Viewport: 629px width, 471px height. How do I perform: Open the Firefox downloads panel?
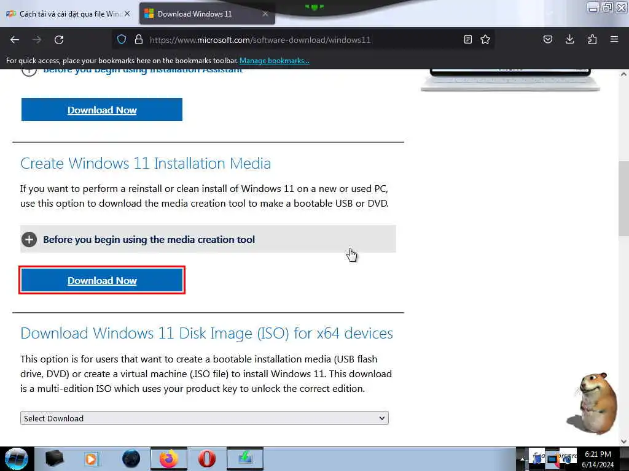pos(569,39)
